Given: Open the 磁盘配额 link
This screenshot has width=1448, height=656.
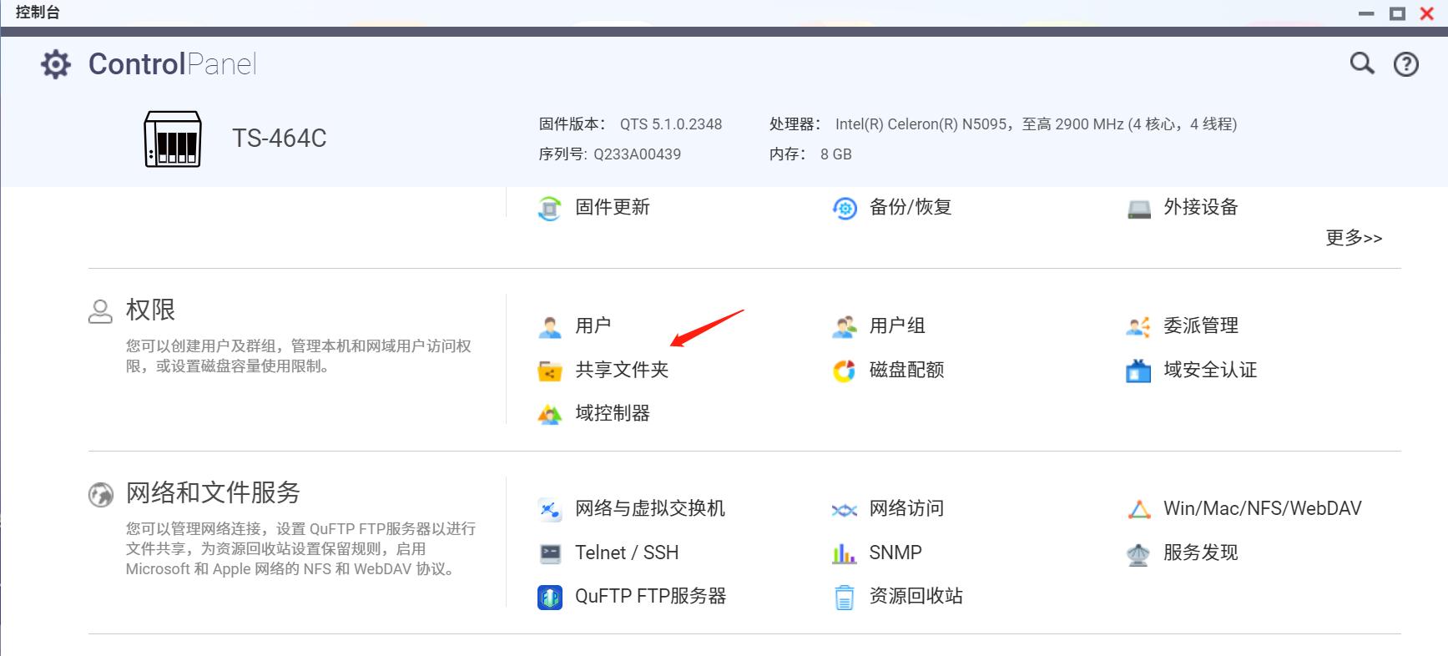Looking at the screenshot, I should pos(907,371).
